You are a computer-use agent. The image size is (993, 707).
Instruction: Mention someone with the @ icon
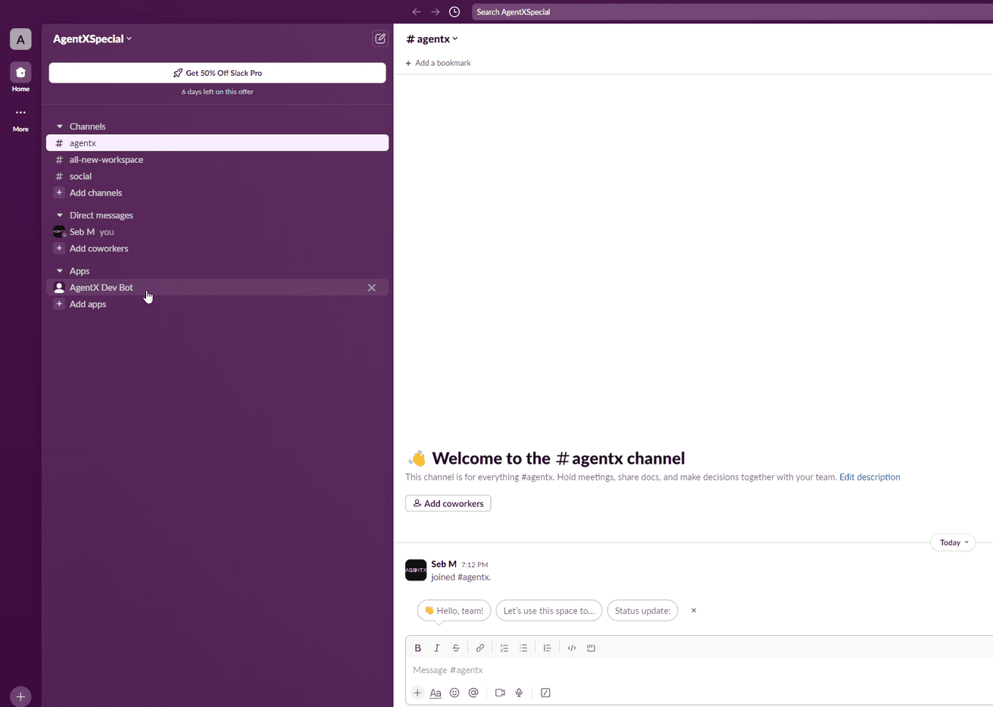pos(473,693)
